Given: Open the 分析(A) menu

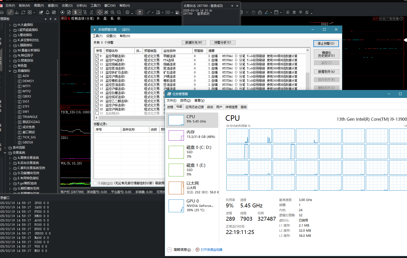Looking at the screenshot, I should (82, 6).
